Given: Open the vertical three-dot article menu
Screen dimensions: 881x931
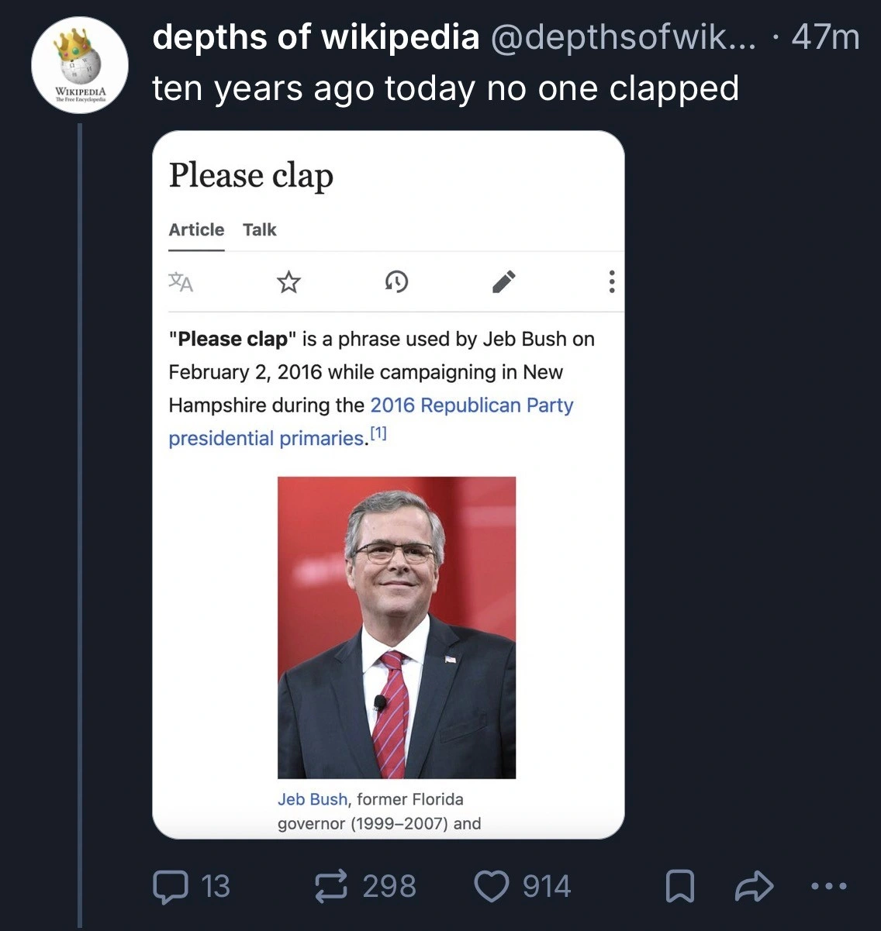Looking at the screenshot, I should 611,281.
